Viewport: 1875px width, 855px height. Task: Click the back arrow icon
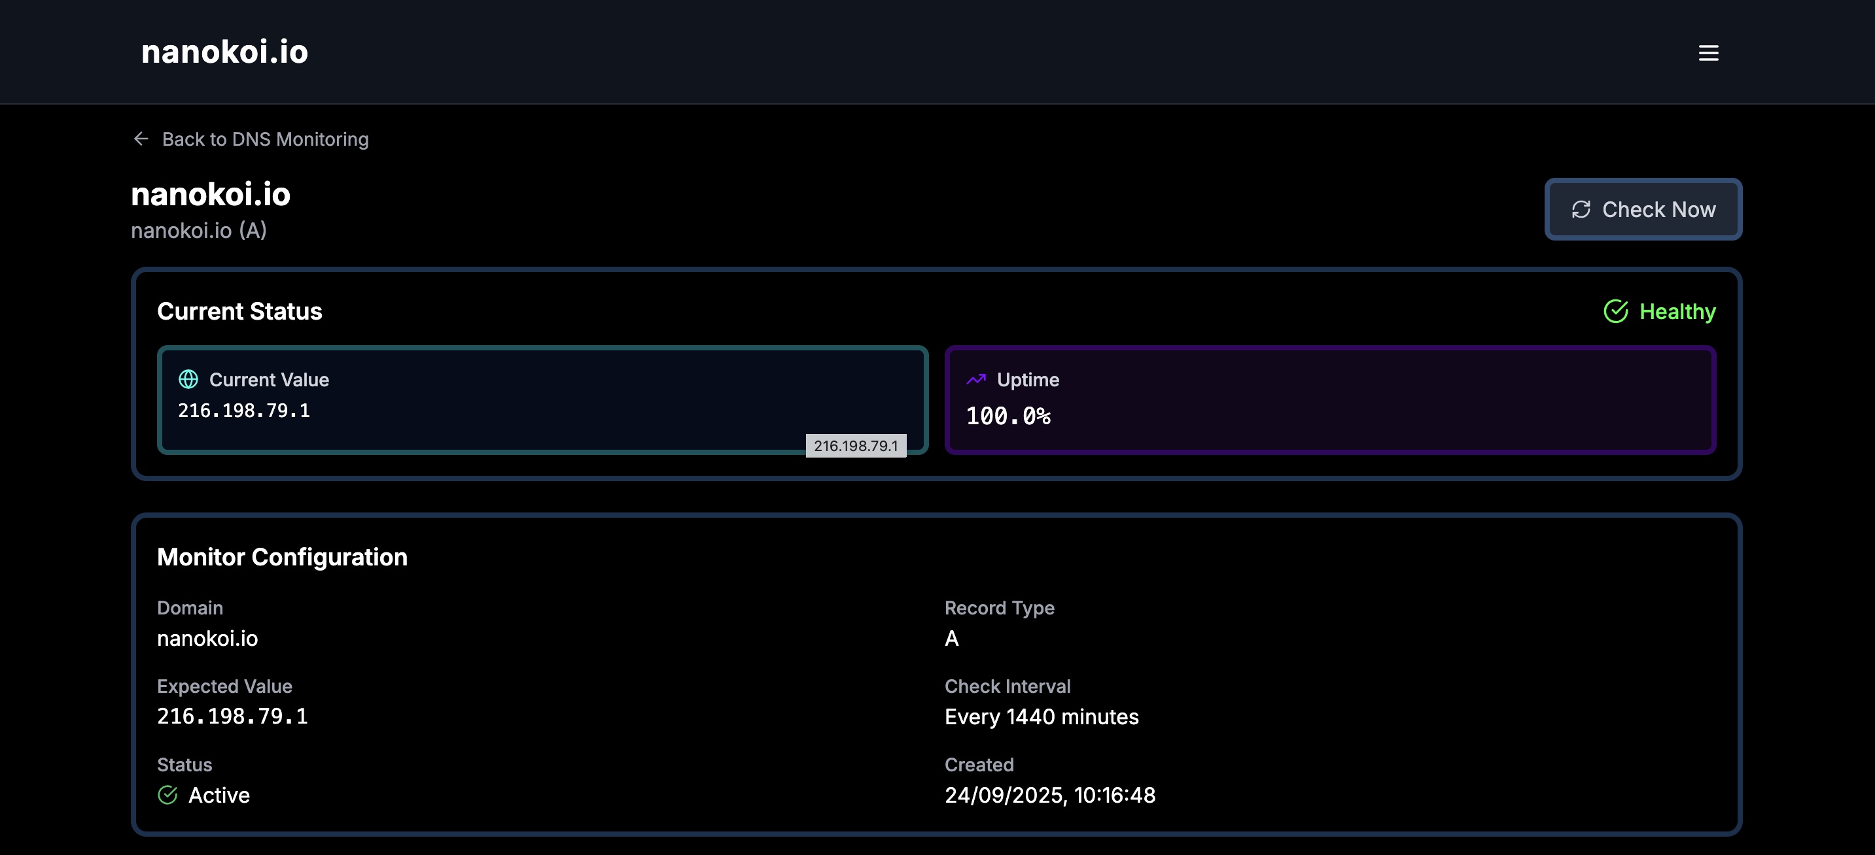click(141, 138)
